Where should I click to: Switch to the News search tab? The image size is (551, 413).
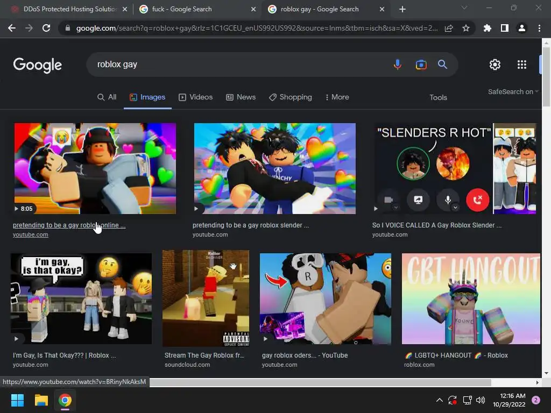click(x=241, y=97)
